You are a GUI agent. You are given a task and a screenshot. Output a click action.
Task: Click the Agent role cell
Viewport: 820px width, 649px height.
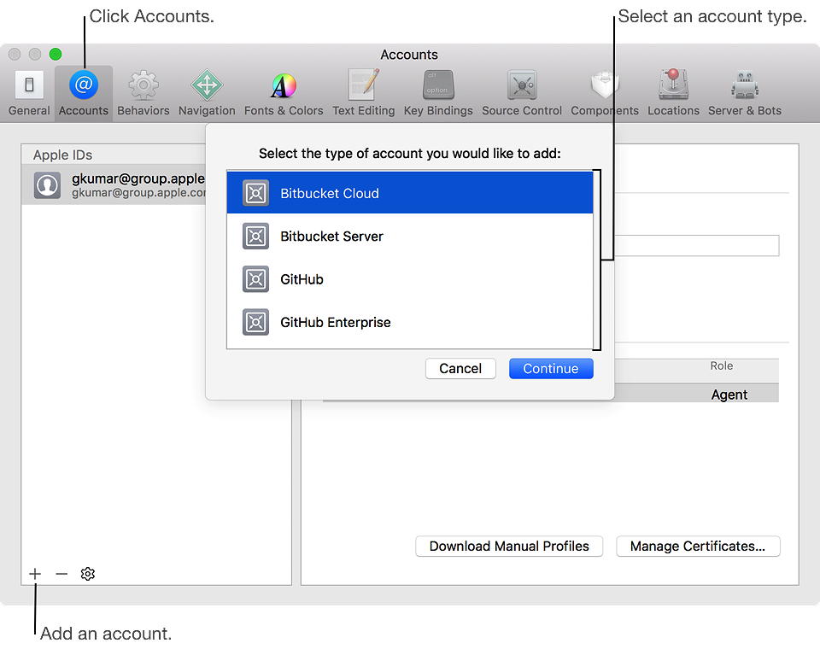729,395
